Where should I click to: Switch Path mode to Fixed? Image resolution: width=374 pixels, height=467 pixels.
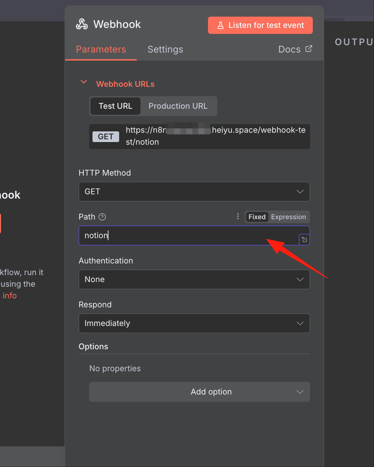(x=257, y=217)
